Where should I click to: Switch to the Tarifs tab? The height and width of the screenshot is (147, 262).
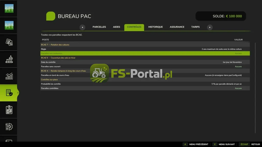pyautogui.click(x=195, y=27)
